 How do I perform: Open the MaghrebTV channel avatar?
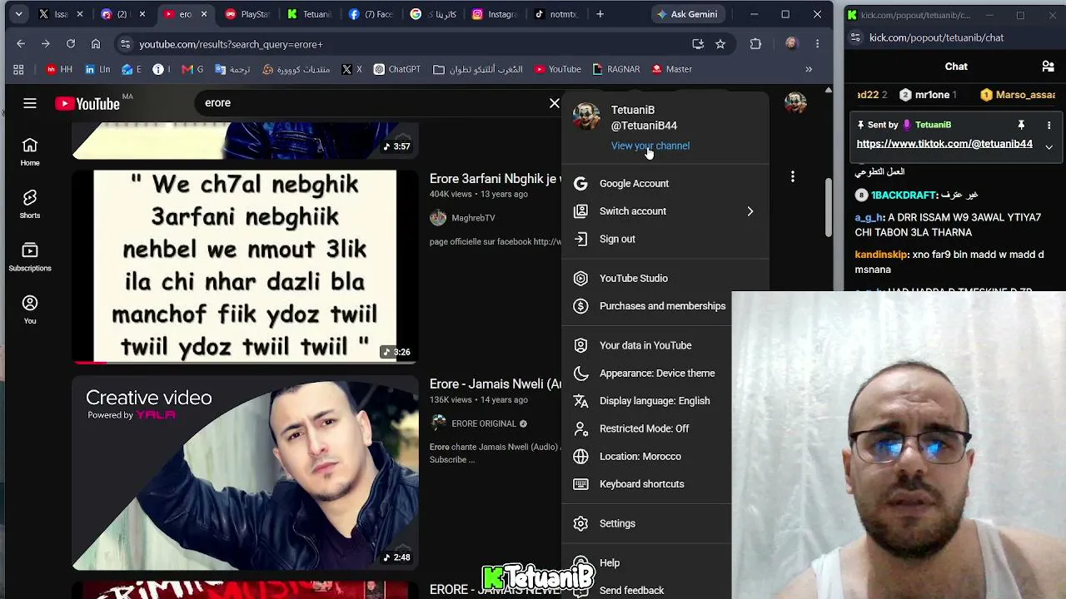[x=438, y=218]
